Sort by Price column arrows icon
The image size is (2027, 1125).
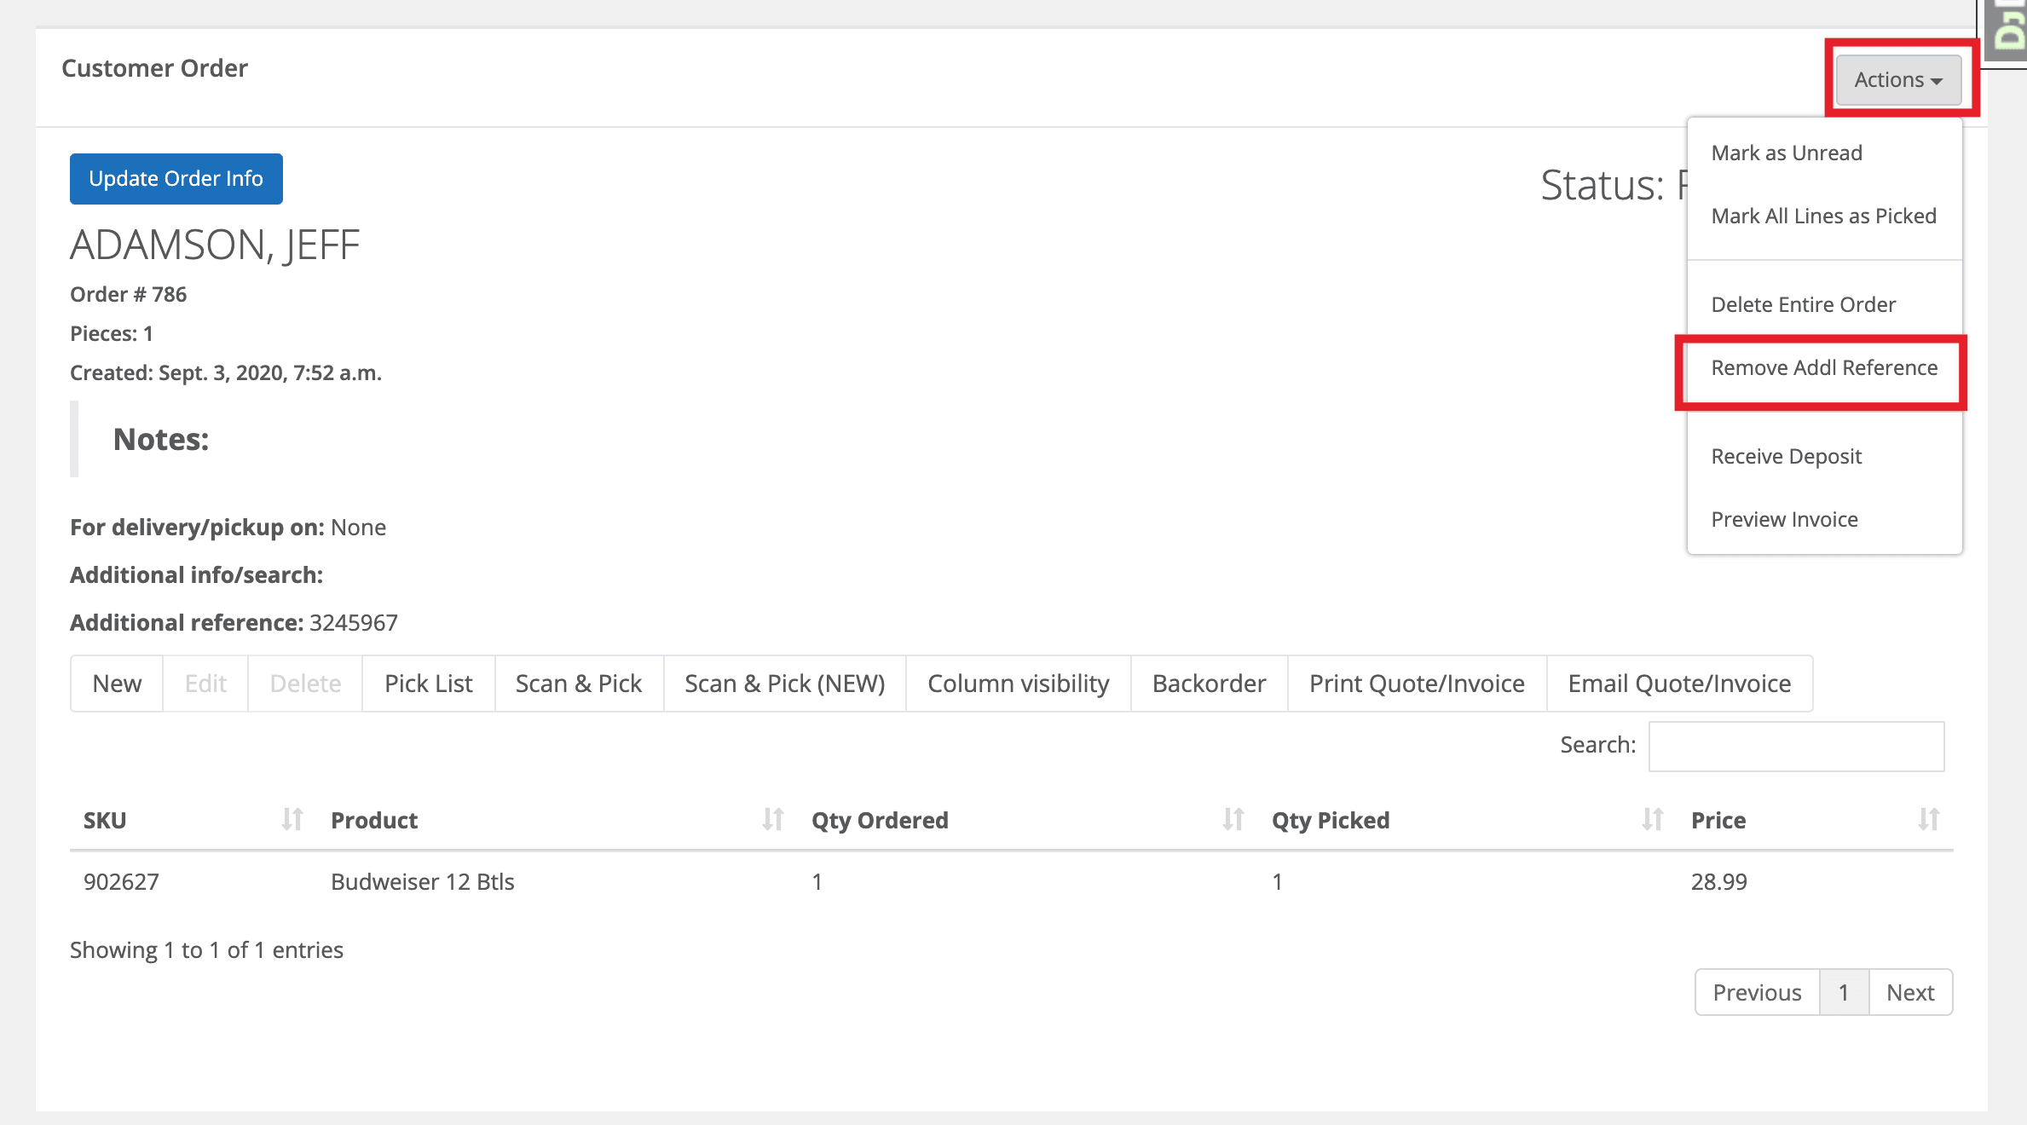(1928, 820)
